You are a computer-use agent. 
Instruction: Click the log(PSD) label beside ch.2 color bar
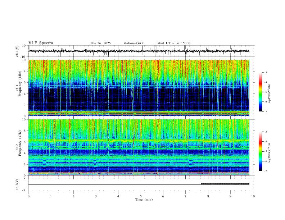269,153
